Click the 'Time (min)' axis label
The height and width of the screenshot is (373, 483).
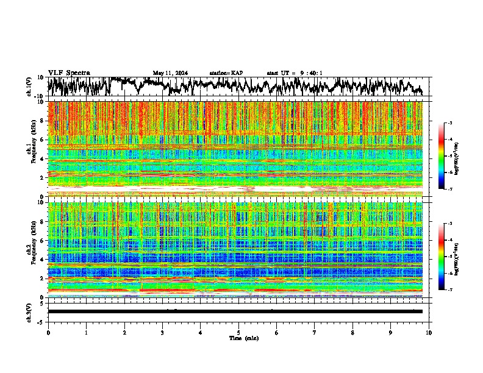pos(244,338)
